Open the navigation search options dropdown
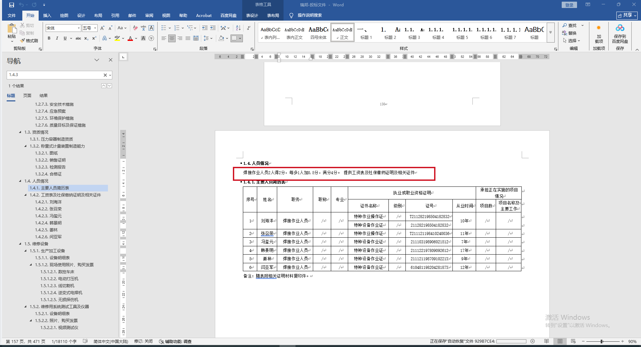The height and width of the screenshot is (347, 641). (110, 75)
